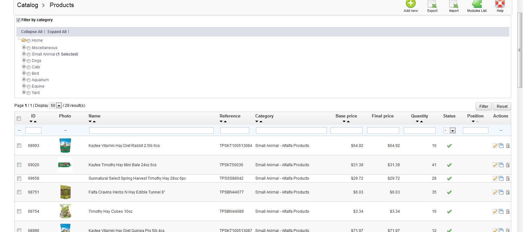Check the box for product 69658
Viewport: 527px width, 232px height.
pos(19,178)
